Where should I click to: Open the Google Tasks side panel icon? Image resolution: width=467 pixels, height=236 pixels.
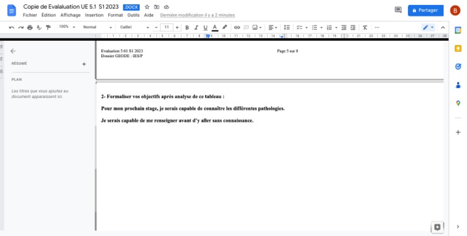coord(458,66)
